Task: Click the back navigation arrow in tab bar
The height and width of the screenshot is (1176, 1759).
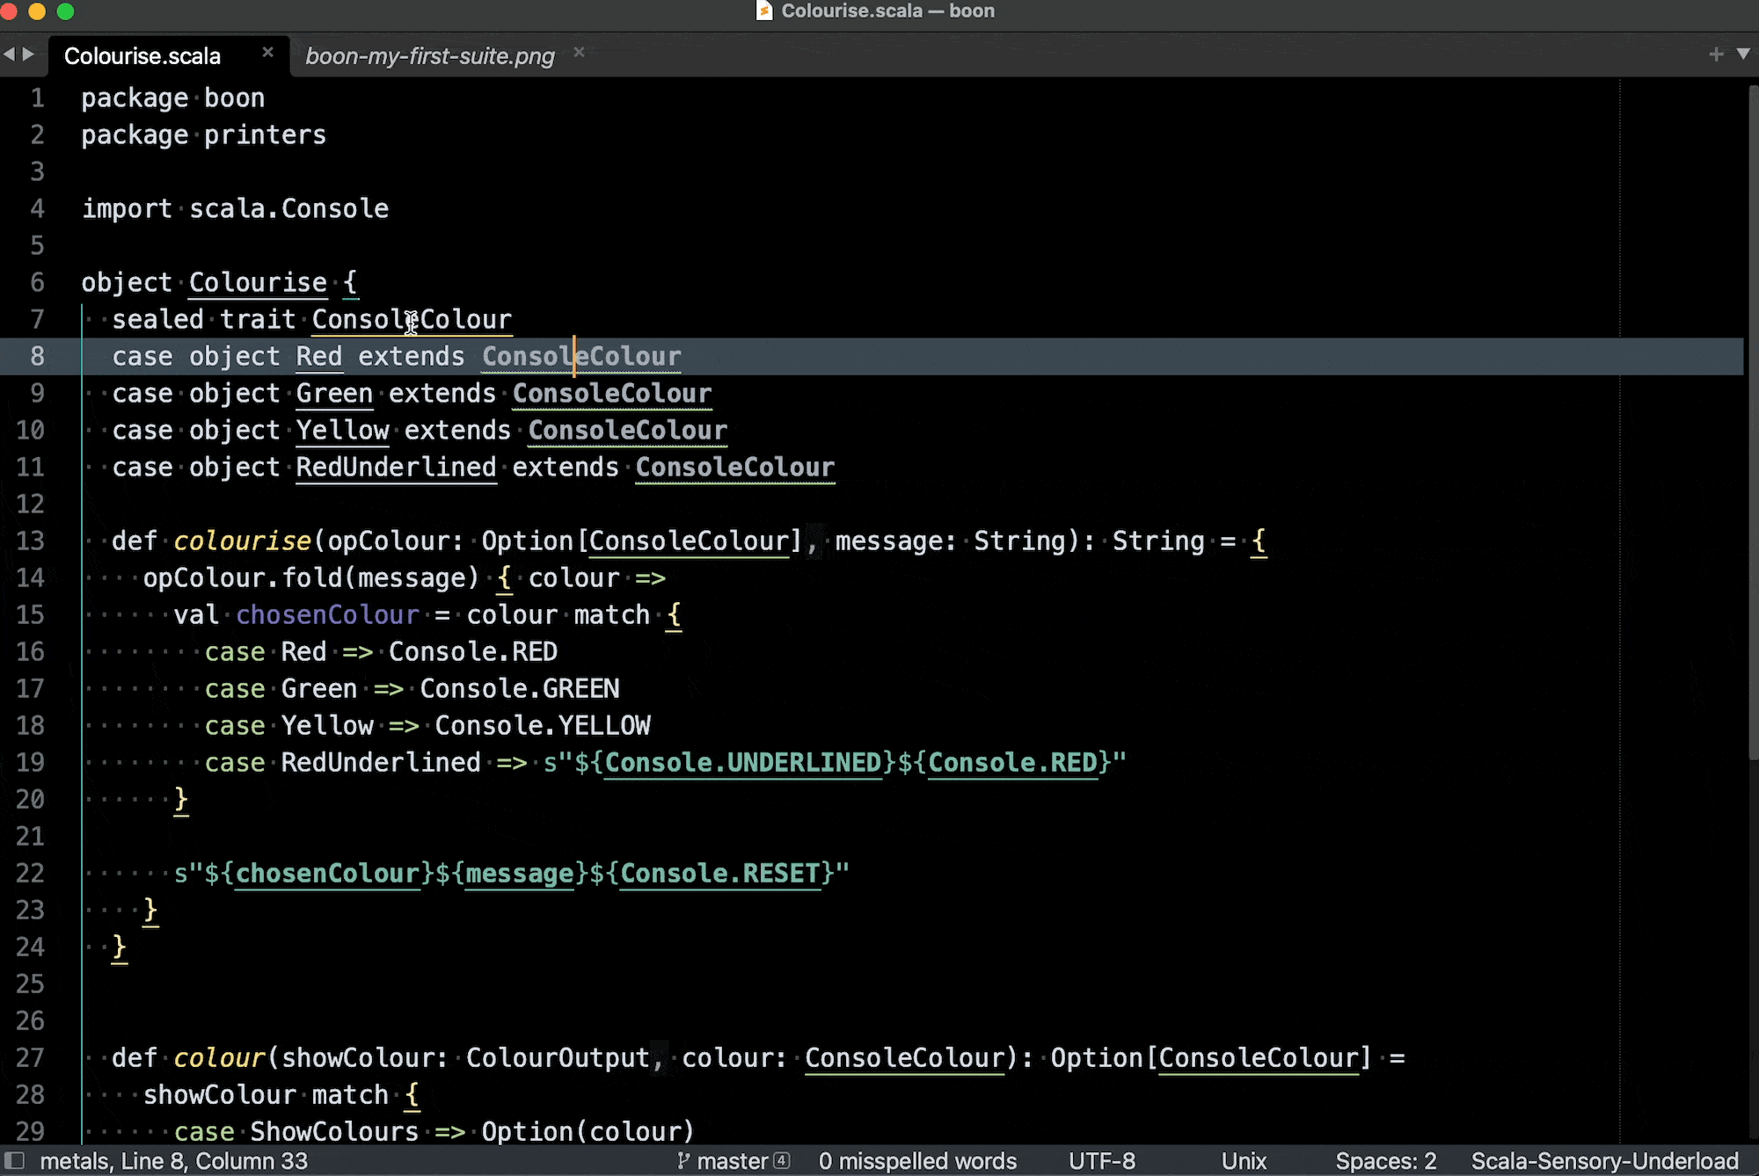Action: coord(10,54)
